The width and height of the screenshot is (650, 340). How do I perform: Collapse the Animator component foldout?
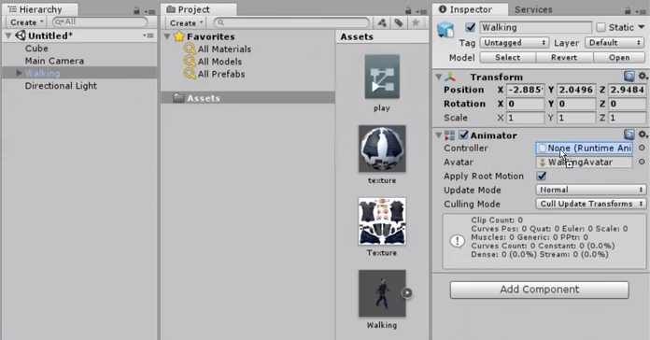(x=439, y=135)
